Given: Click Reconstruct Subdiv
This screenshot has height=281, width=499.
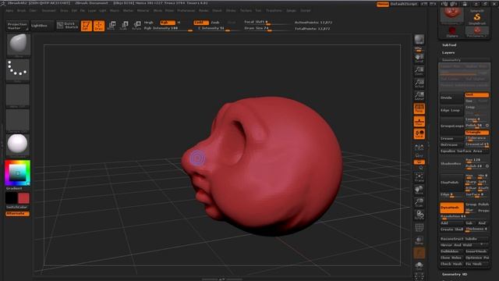Looking at the screenshot, I should (x=465, y=239).
